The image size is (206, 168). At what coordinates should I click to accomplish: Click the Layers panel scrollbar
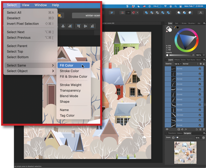[205, 105]
